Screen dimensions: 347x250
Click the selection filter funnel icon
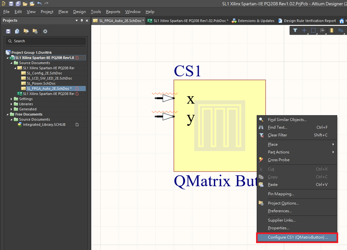point(295,30)
